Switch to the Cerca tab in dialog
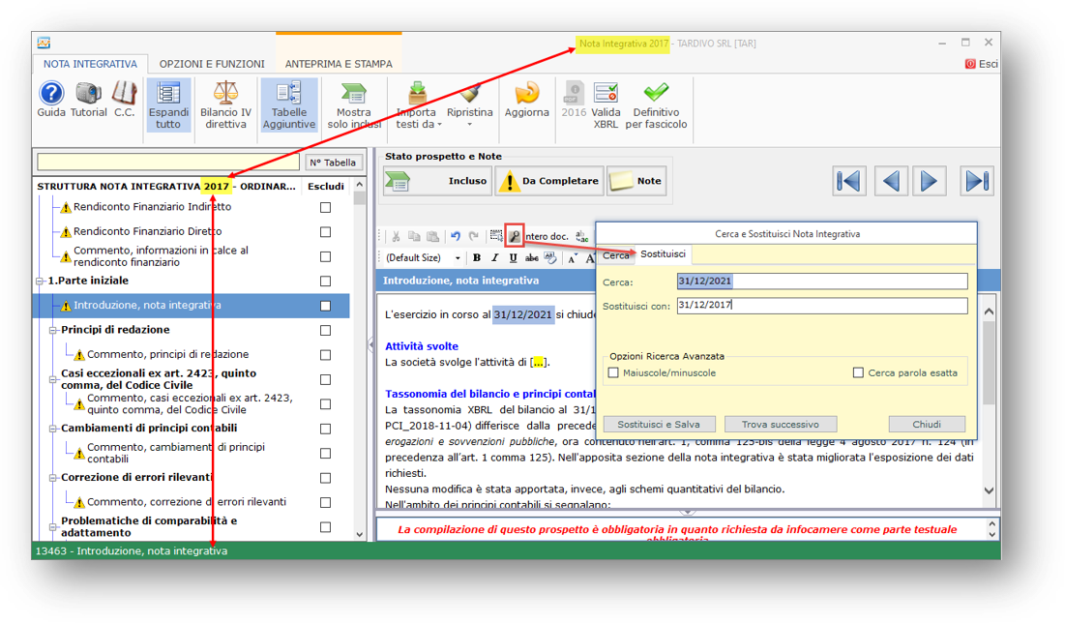This screenshot has width=1065, height=623. (616, 255)
